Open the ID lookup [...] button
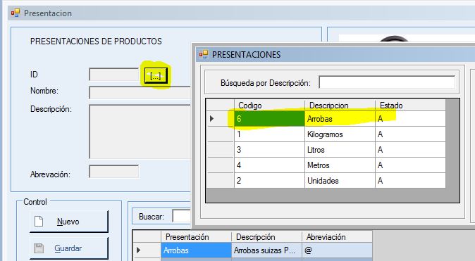Viewport: 475px width, 261px height. click(x=156, y=75)
